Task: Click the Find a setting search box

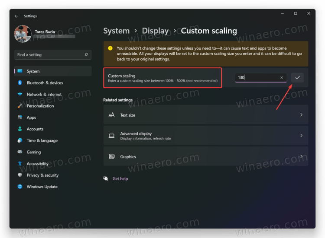Action: [53, 55]
